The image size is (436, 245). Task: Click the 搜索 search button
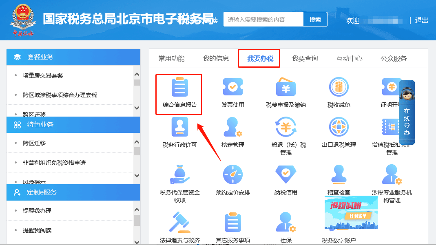tap(315, 19)
